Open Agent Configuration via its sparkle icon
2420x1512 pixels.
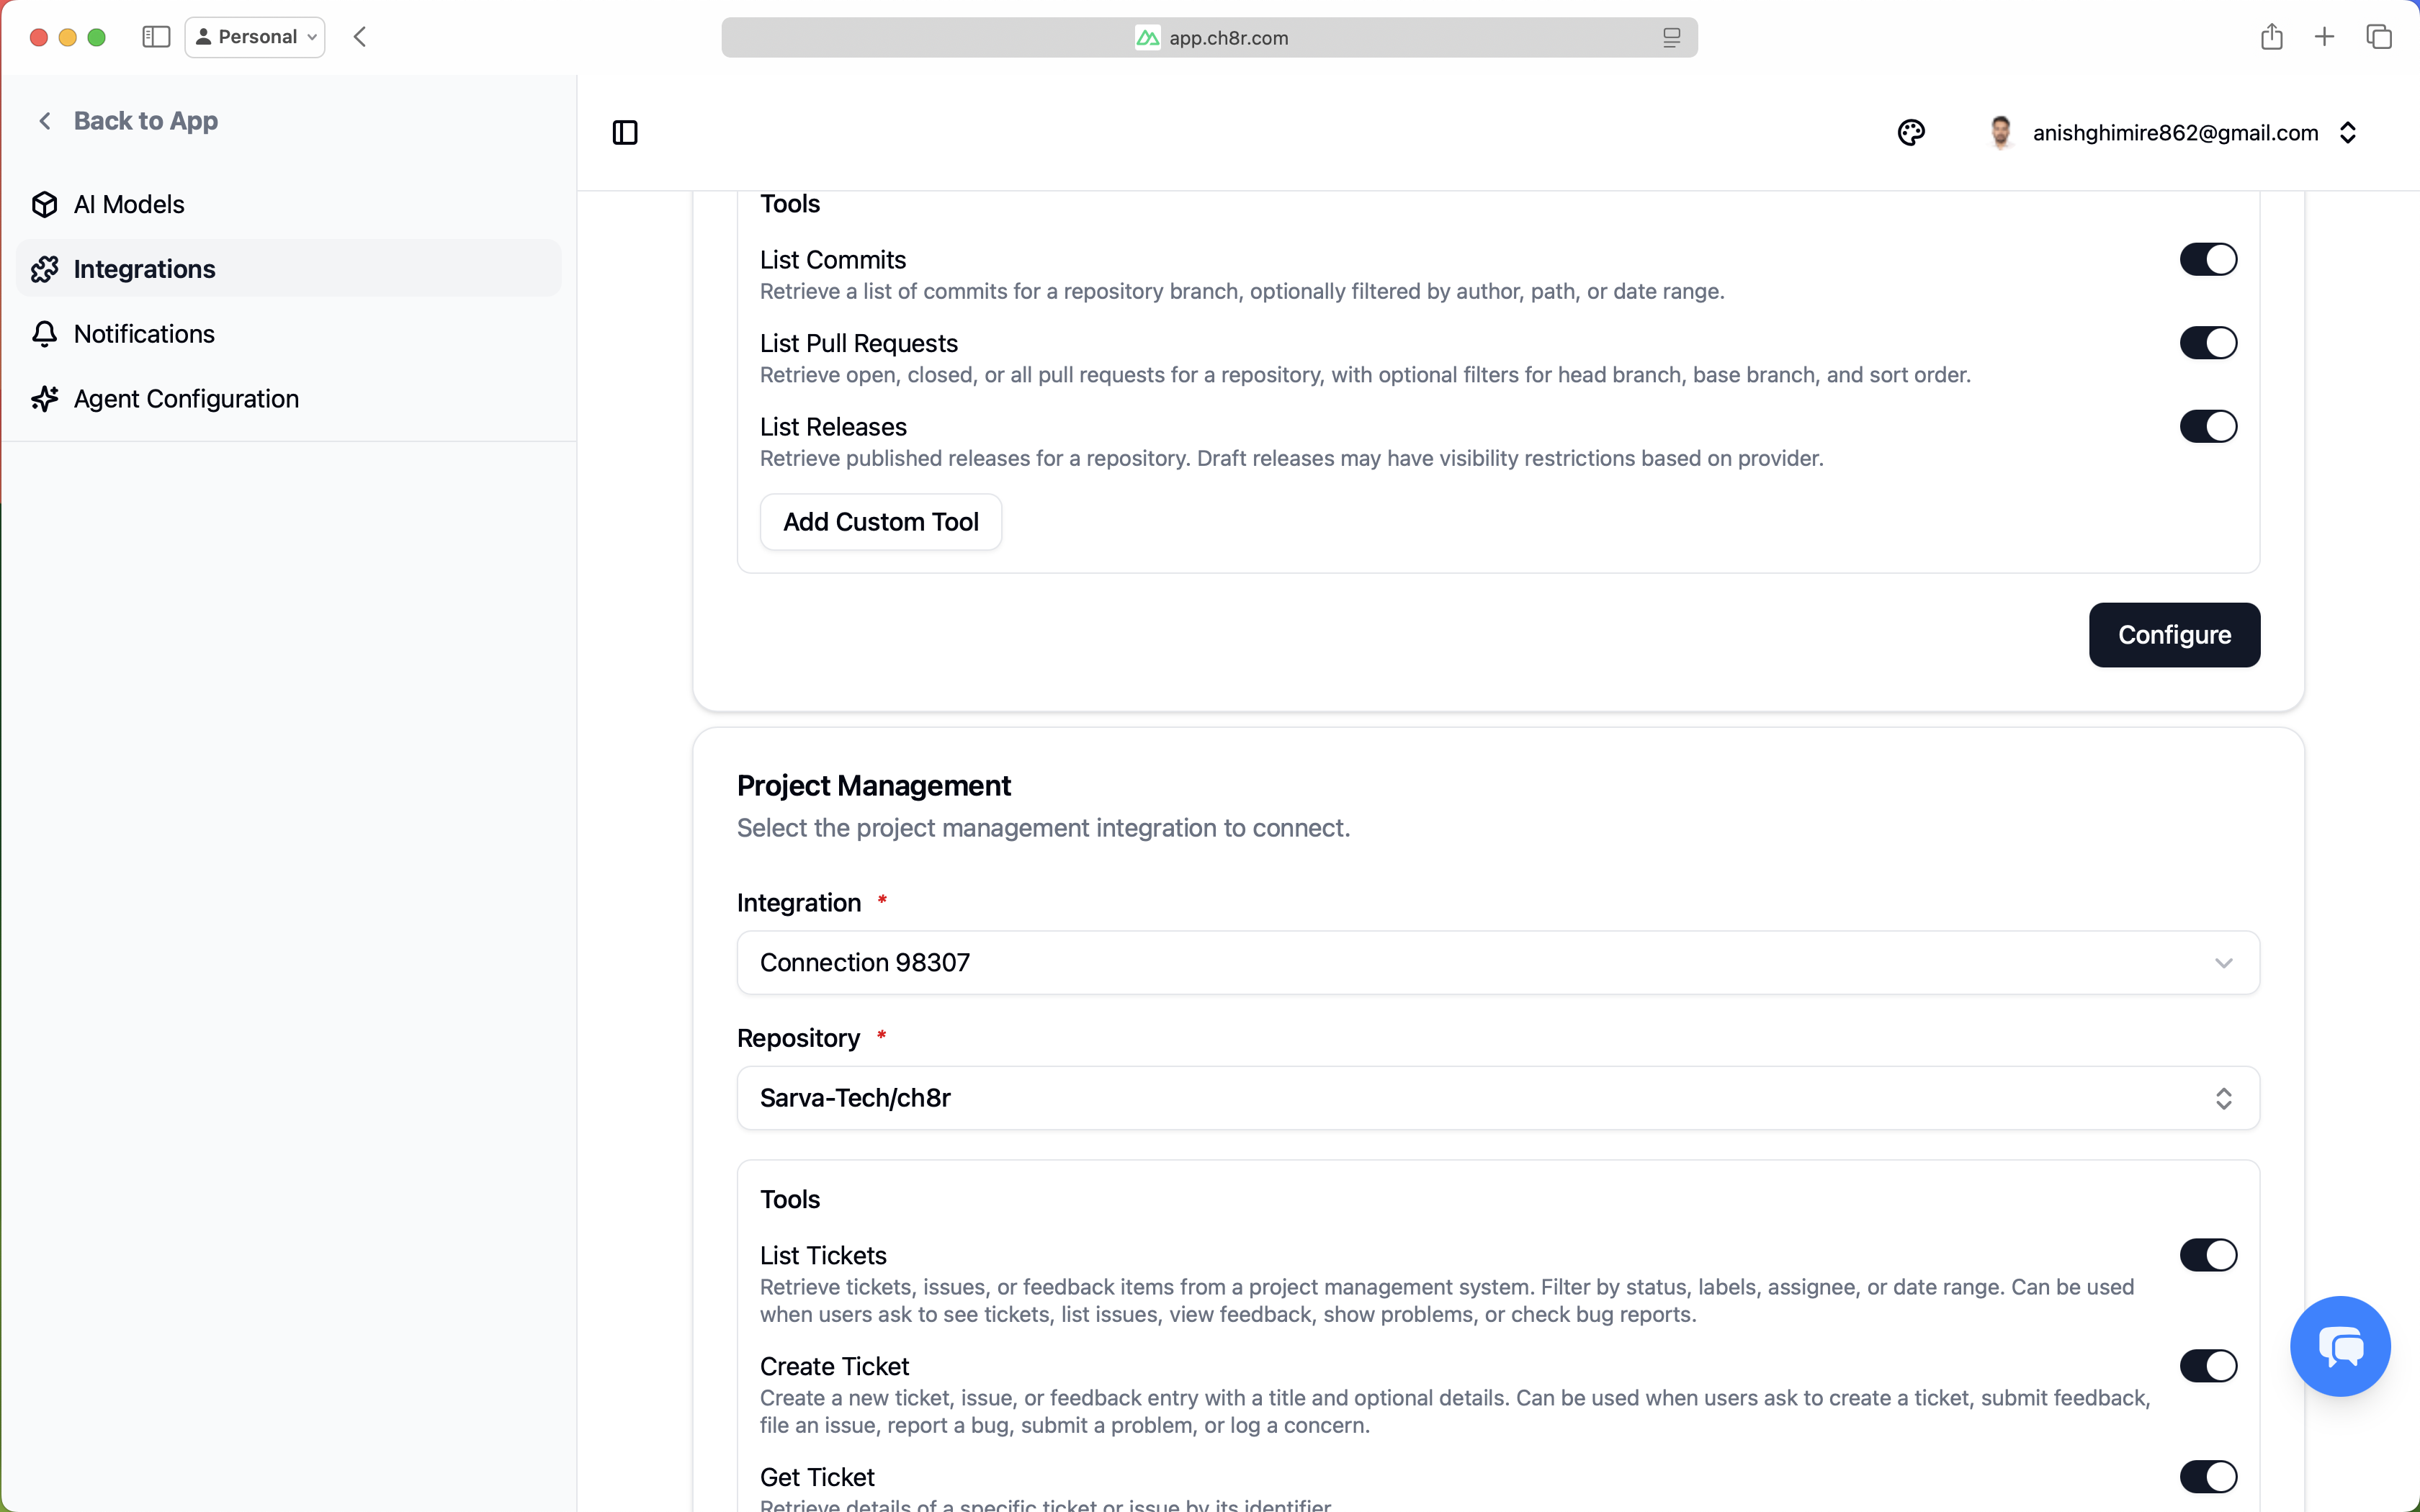click(x=44, y=398)
